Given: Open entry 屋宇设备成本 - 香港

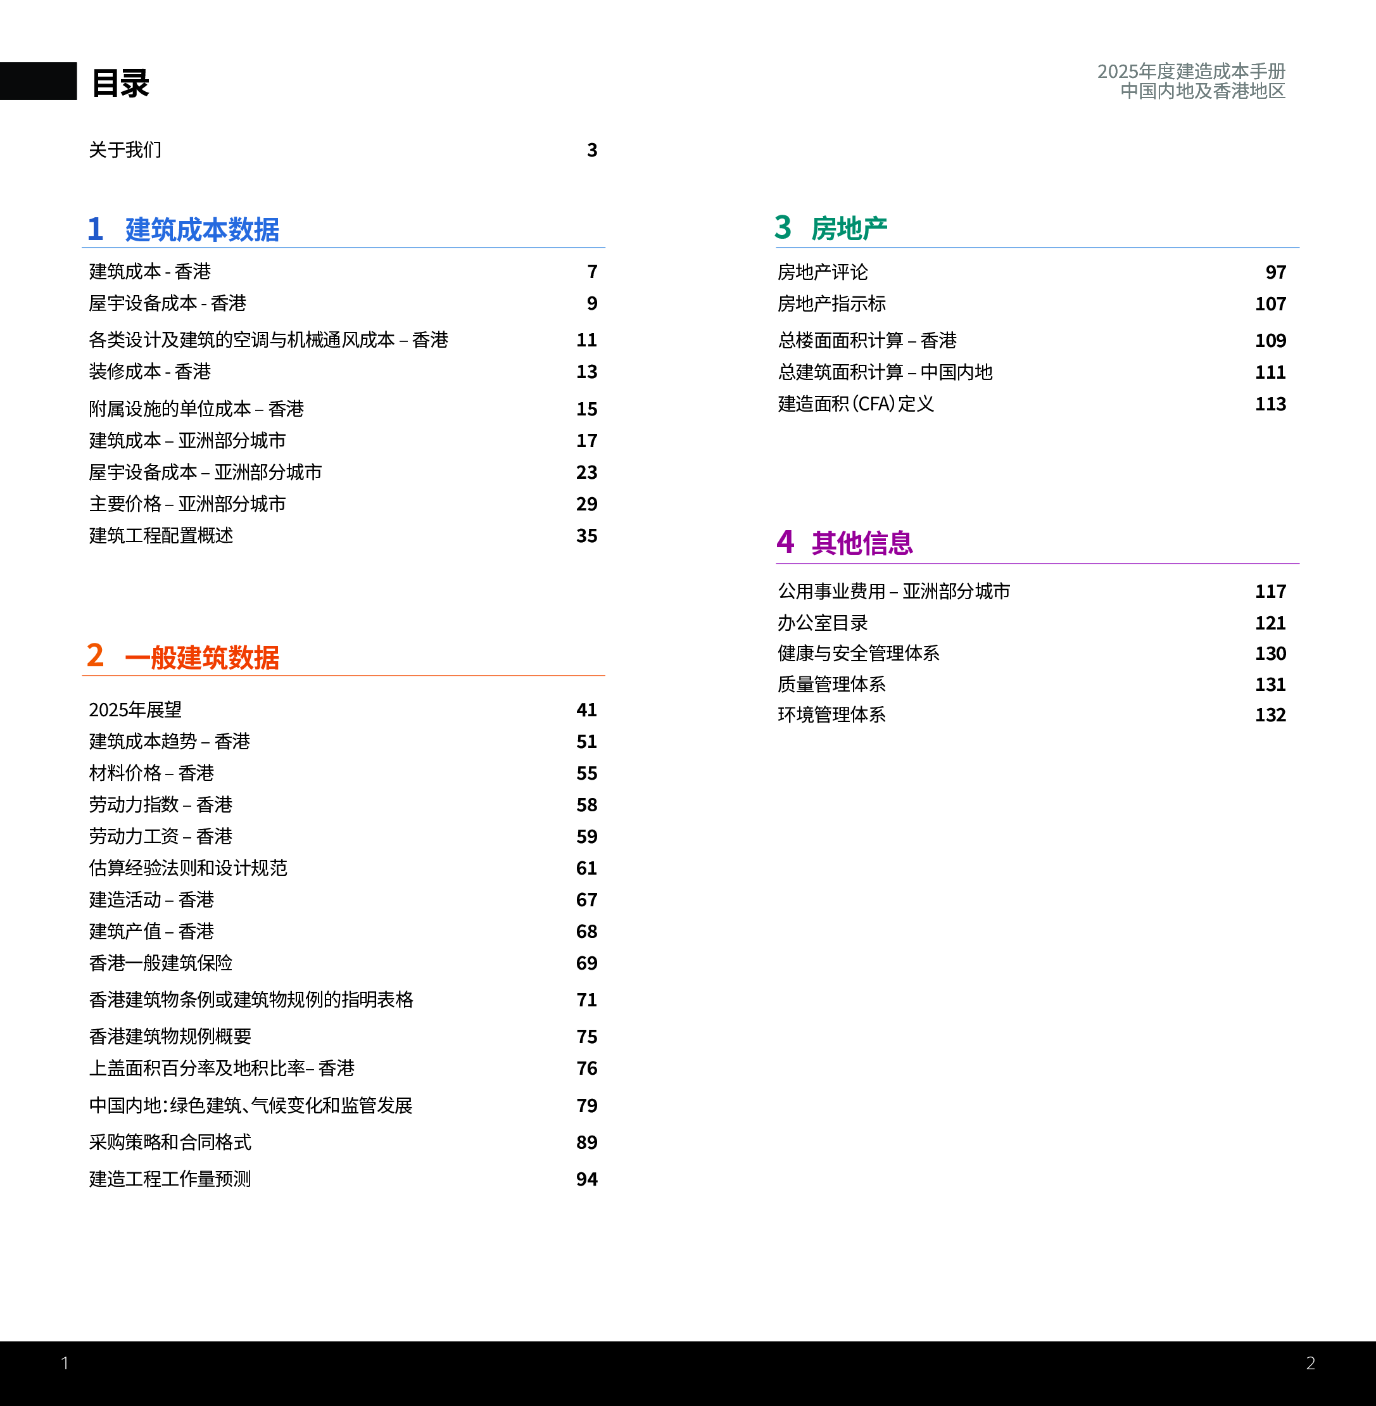Looking at the screenshot, I should coord(168,303).
